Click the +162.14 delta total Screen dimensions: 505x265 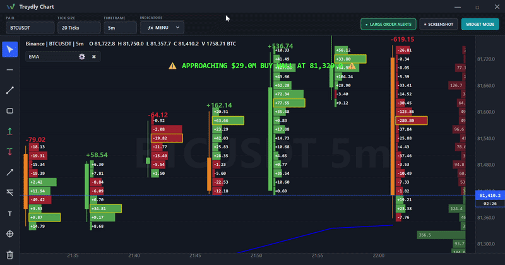tap(219, 105)
